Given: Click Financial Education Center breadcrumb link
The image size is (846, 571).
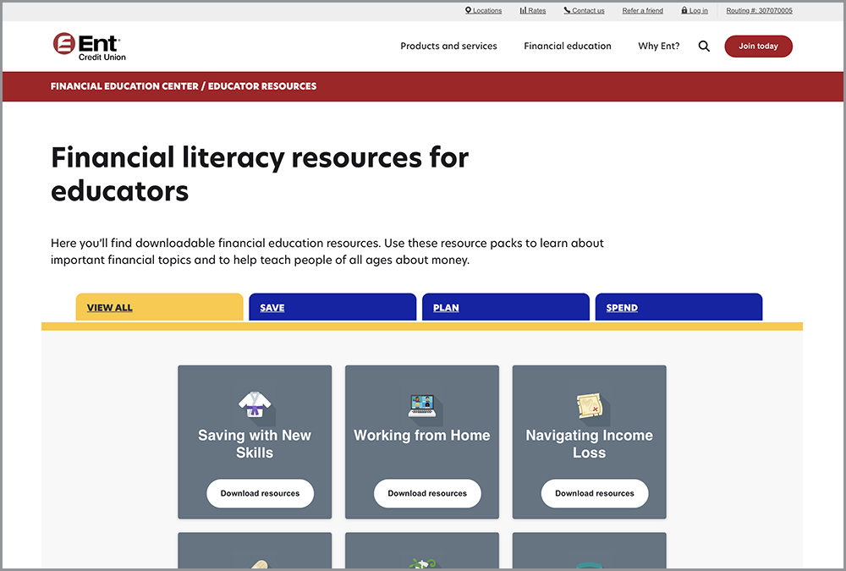Looking at the screenshot, I should (124, 86).
